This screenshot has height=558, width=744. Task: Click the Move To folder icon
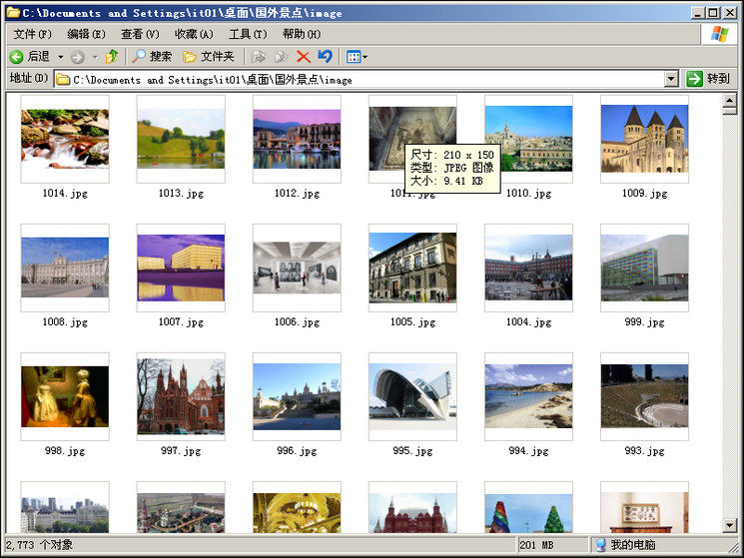258,57
